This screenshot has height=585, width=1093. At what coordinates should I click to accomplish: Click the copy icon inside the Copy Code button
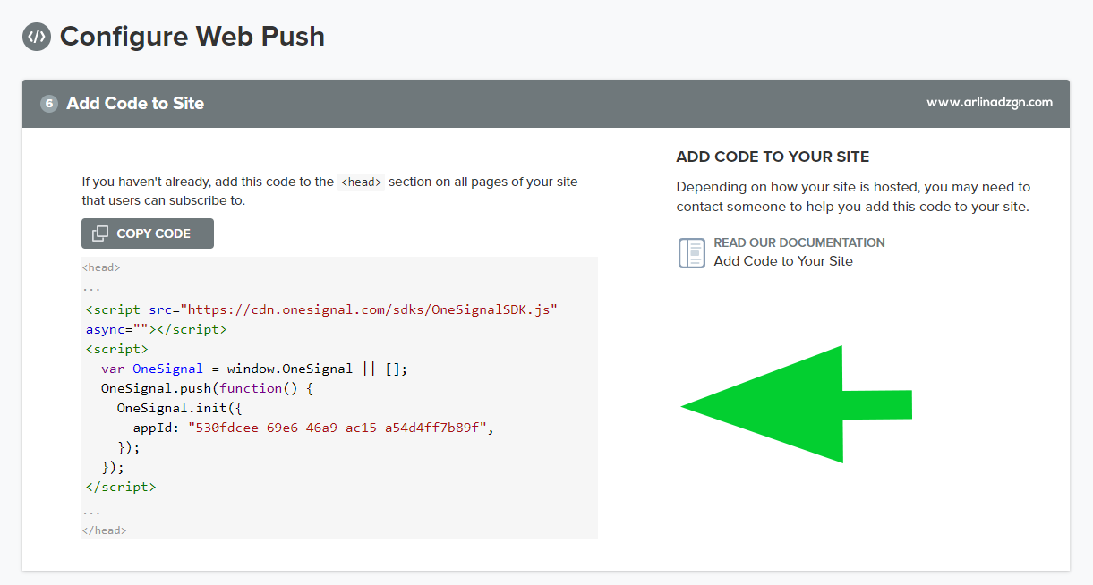point(100,233)
